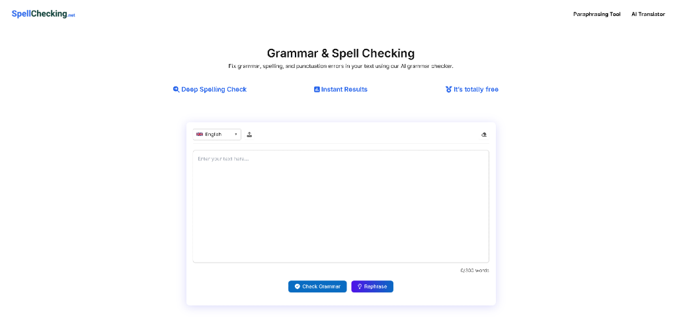Click the upload file icon
The image size is (681, 330).
coord(249,135)
